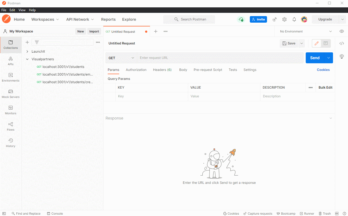
Task: Open tab options ellipsis next to plus
Action: [166, 31]
